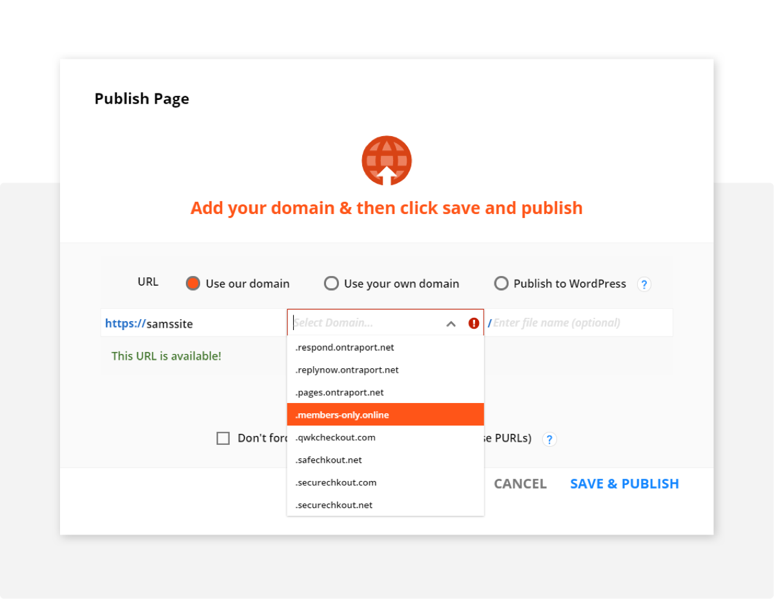Viewport: 774px width, 599px height.
Task: Select the "Use our domain" radio button
Action: pos(192,283)
